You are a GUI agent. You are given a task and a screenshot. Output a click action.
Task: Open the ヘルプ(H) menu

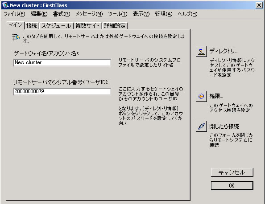click(x=187, y=14)
